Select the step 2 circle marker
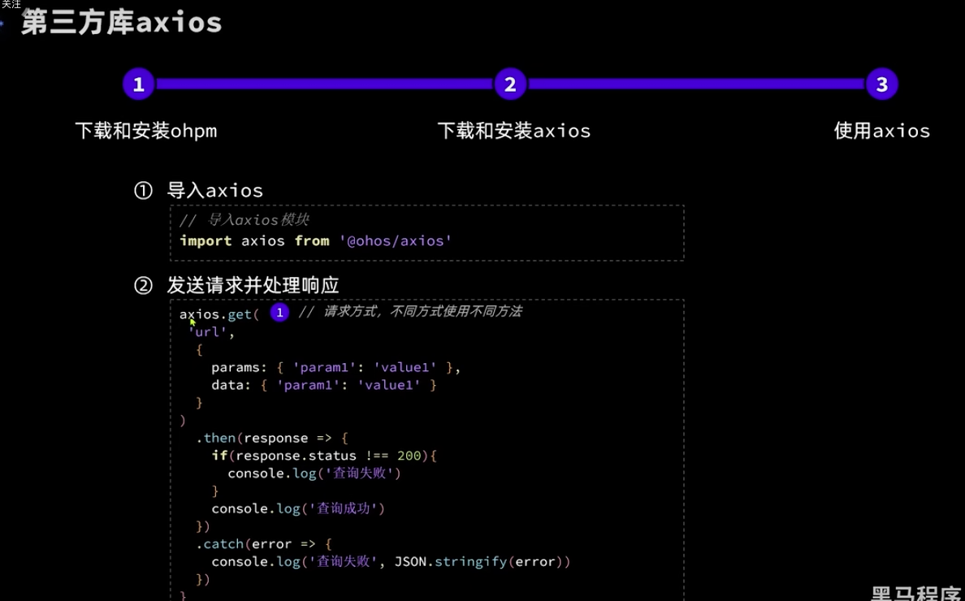965x601 pixels. 510,84
